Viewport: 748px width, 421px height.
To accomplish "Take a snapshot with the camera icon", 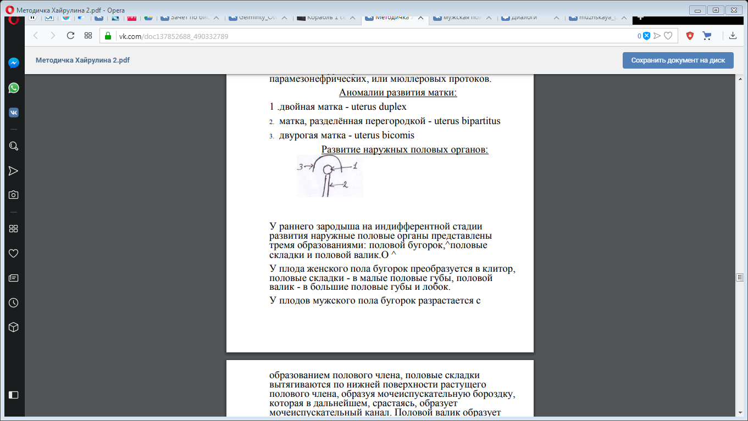I will point(14,195).
